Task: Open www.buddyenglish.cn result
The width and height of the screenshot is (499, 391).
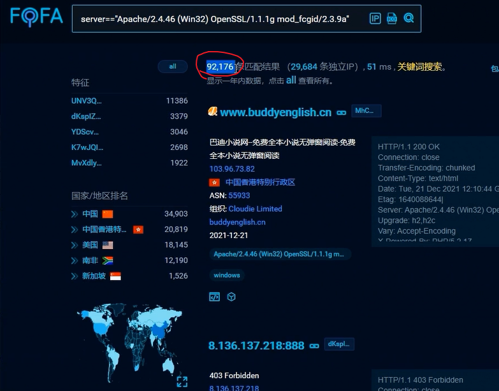Action: click(275, 112)
